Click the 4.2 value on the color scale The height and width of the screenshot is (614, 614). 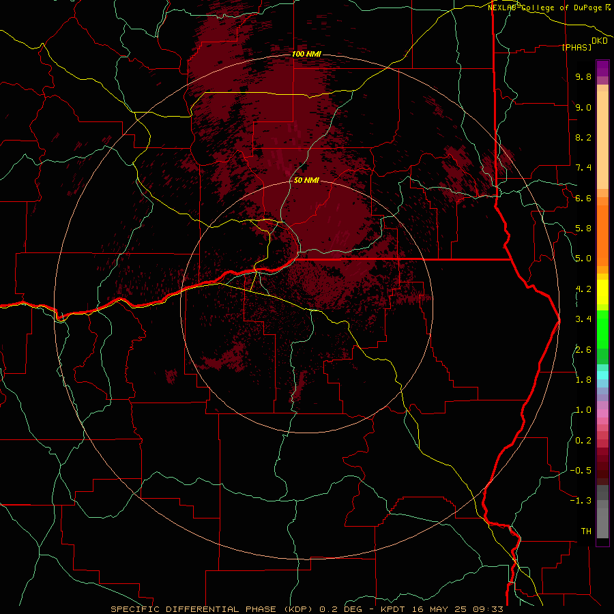(x=583, y=289)
